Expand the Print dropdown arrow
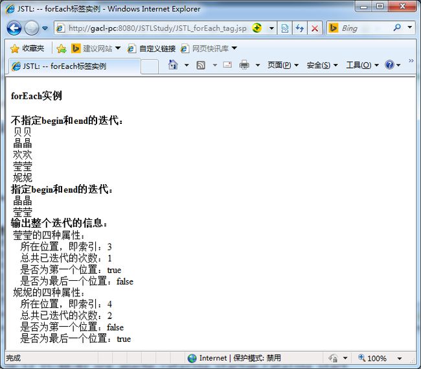This screenshot has width=421, height=369. (x=258, y=65)
